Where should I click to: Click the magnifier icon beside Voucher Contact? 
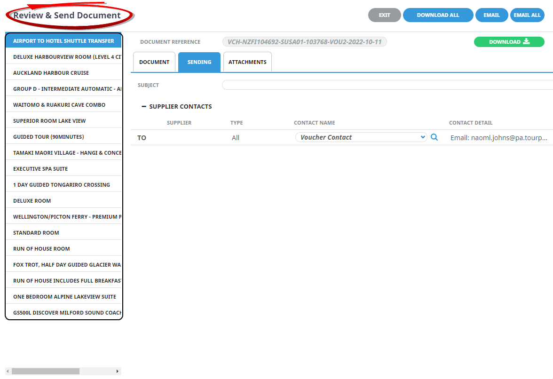434,137
